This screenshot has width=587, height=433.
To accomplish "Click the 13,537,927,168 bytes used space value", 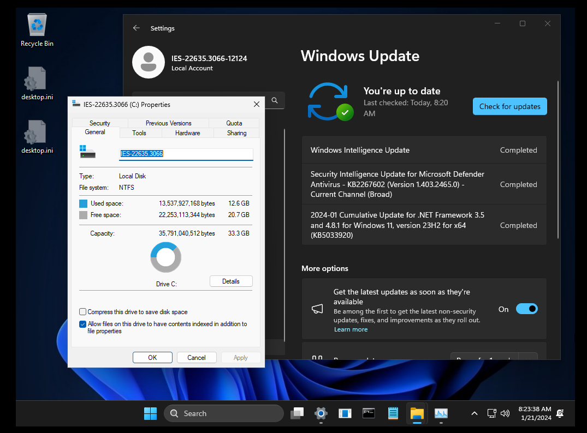I will [x=187, y=203].
